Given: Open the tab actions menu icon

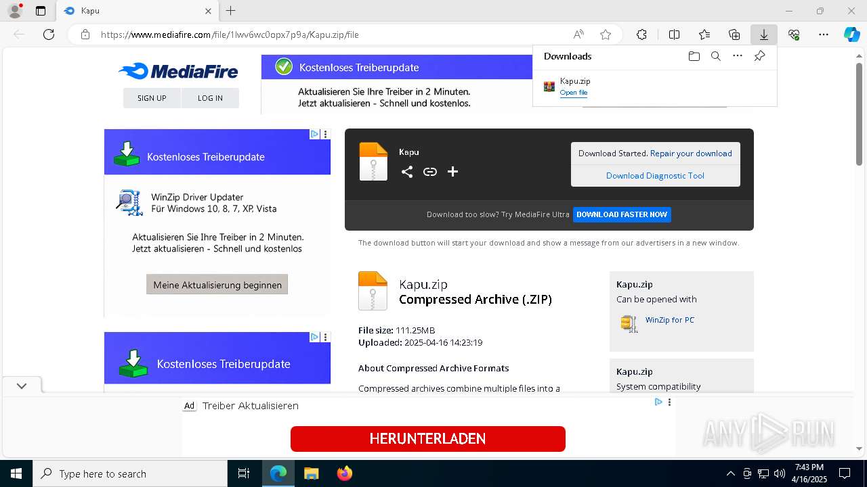Looking at the screenshot, I should [41, 11].
